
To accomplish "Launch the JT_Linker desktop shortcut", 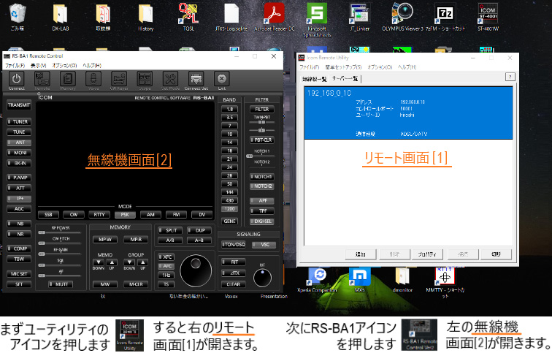I will 359,17.
